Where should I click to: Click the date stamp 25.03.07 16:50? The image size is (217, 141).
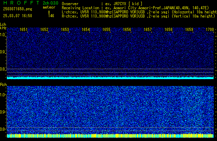click(x=18, y=16)
